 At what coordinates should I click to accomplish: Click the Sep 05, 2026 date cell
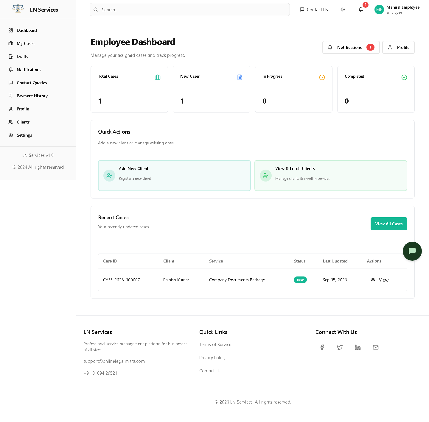(335, 280)
